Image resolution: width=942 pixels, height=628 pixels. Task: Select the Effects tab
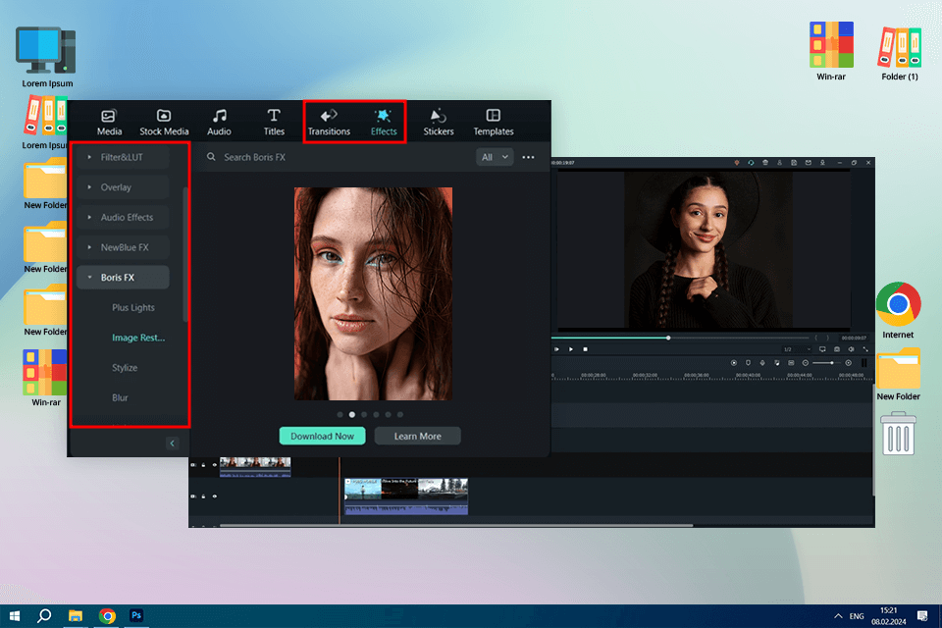[384, 122]
